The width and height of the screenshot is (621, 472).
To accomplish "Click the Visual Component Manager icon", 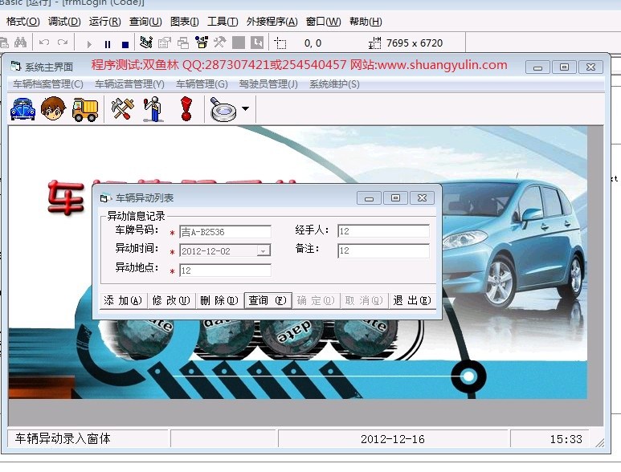I will click(x=257, y=43).
